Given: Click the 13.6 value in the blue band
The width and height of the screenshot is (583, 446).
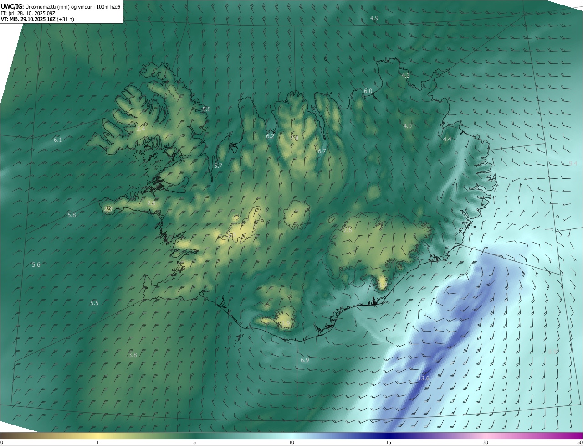Looking at the screenshot, I should coord(424,379).
